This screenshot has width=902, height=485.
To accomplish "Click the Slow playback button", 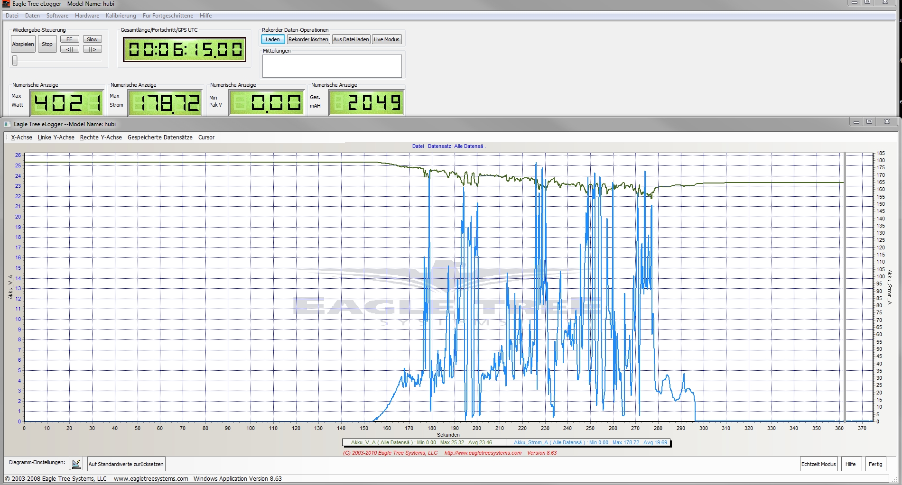I will point(92,39).
